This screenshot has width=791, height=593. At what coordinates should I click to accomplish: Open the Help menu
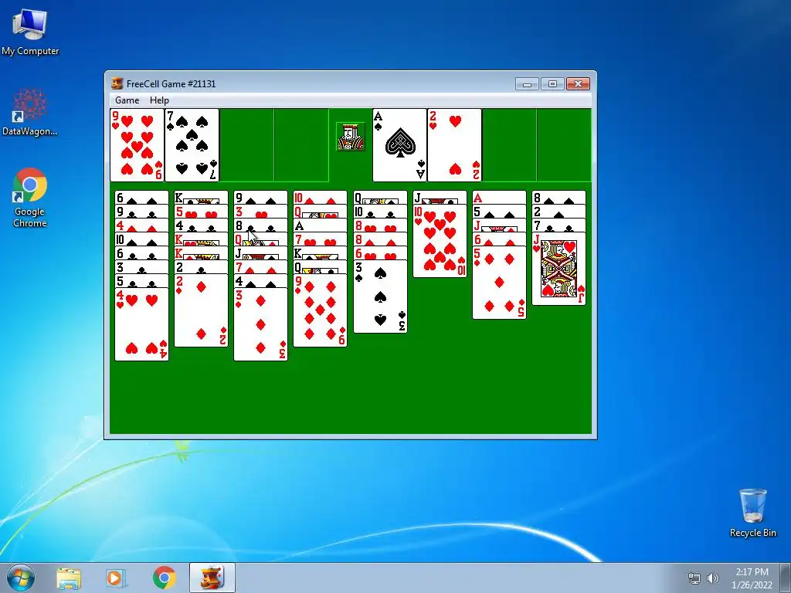pos(159,100)
